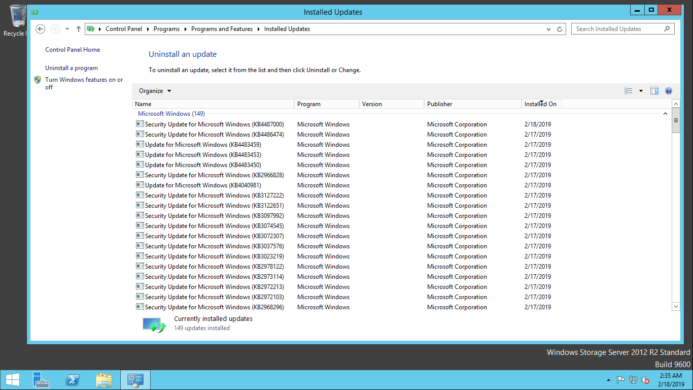The width and height of the screenshot is (693, 390).
Task: Open the Organize menu
Action: 155,91
